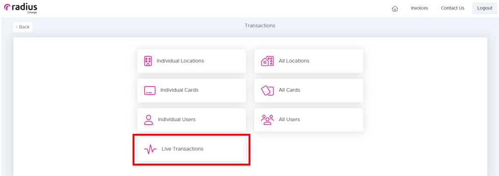Open the Individual Locations tile
The image size is (499, 176).
click(x=191, y=61)
